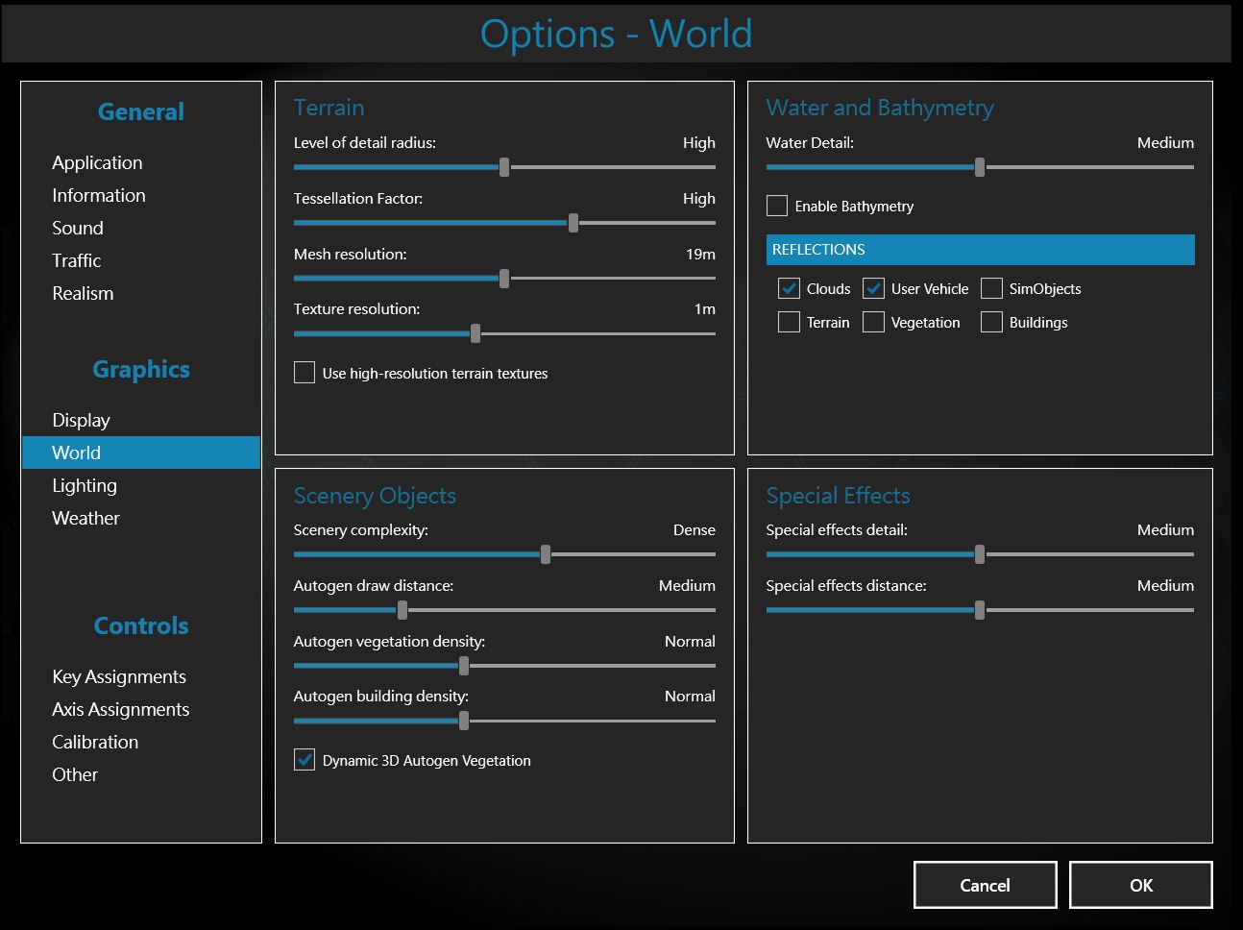Click the Scenery complexity slider thumb
The height and width of the screenshot is (930, 1243).
546,554
